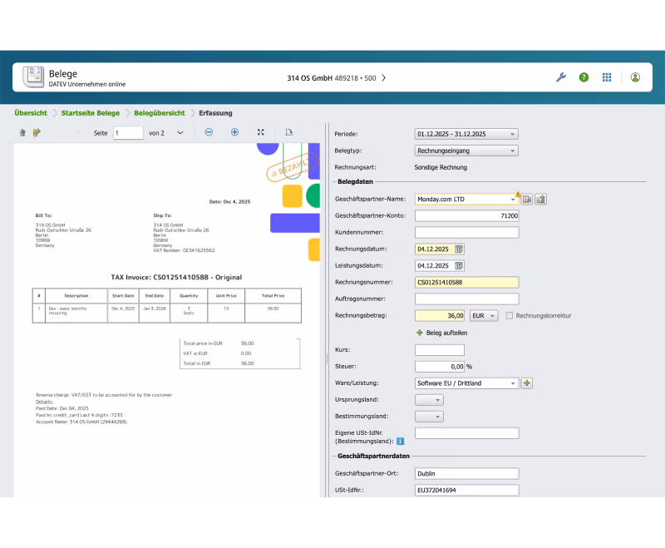Delete the document using trash icon
This screenshot has width=665, height=548.
click(x=22, y=133)
